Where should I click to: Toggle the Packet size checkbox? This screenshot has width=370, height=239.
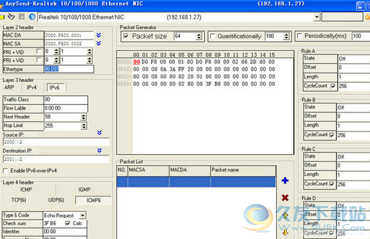pyautogui.click(x=126, y=36)
